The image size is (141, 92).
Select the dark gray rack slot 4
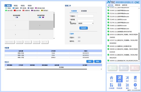click(x=41, y=25)
